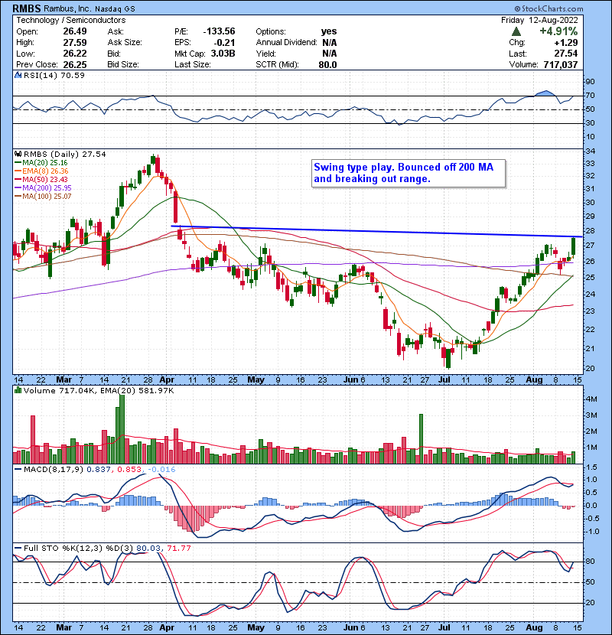Click the 'Ask Size:' label
The width and height of the screenshot is (612, 635).
(x=125, y=43)
